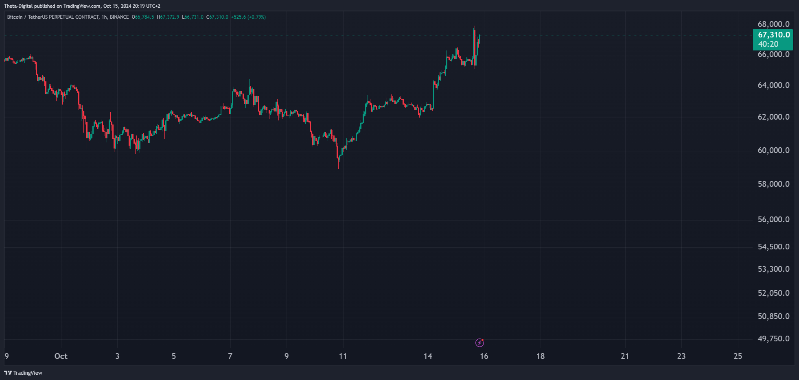This screenshot has width=799, height=380.
Task: Click the 56,000.0 price axis label
Action: (773, 219)
